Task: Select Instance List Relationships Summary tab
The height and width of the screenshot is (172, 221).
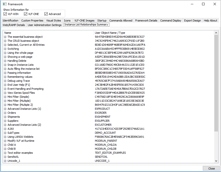Action: tap(86, 24)
